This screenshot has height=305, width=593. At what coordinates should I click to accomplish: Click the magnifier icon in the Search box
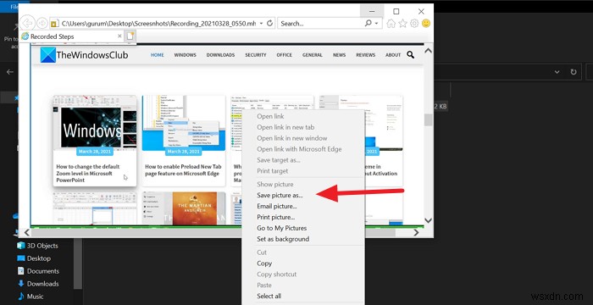pos(368,24)
